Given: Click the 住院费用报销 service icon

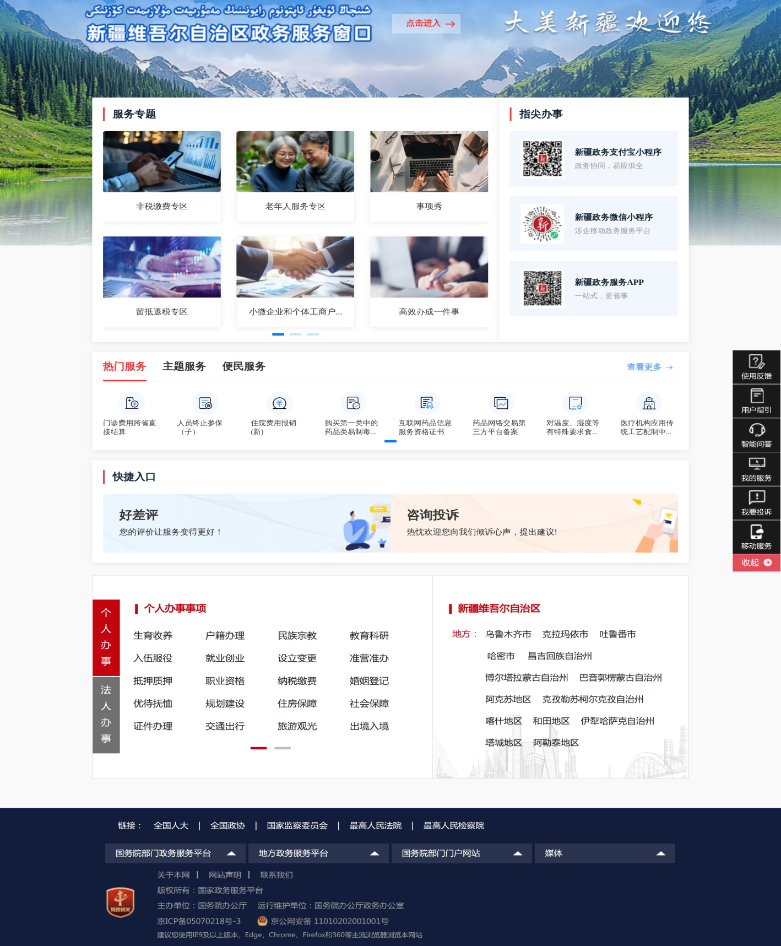Looking at the screenshot, I should (279, 403).
